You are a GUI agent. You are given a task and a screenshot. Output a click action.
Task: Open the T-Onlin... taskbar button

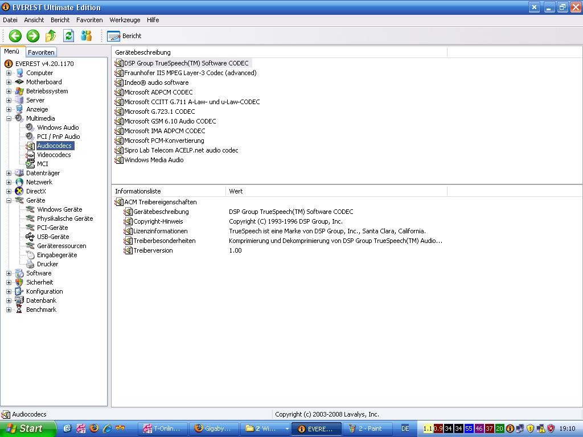[162, 429]
